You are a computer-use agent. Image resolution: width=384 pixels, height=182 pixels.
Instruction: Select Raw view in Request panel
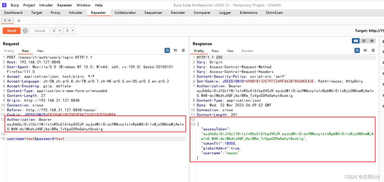(26, 51)
